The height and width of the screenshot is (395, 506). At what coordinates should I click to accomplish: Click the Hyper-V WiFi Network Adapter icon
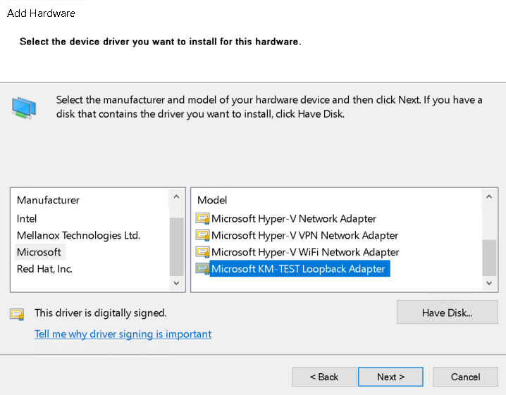[x=203, y=252]
